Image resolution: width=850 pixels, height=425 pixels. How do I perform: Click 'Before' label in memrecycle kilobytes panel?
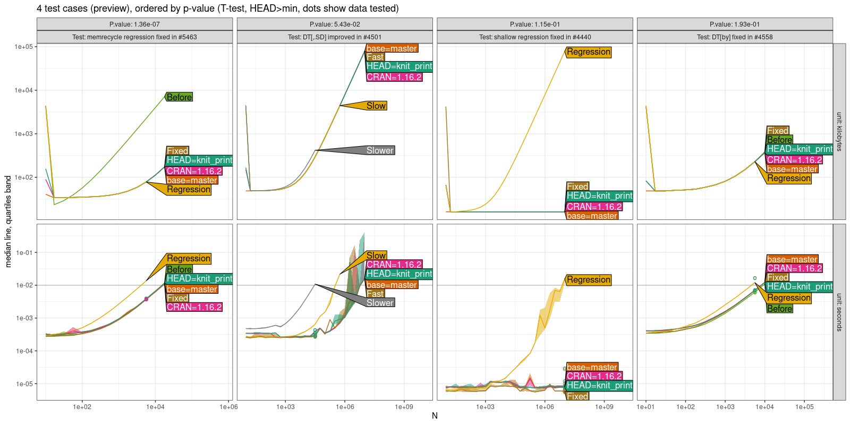(179, 97)
